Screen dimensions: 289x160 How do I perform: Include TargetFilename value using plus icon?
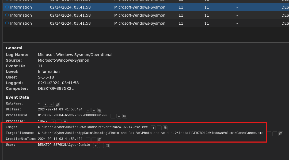(x=269, y=134)
